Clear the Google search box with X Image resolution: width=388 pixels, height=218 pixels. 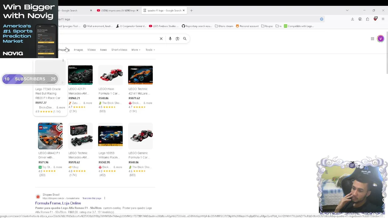click(x=161, y=38)
